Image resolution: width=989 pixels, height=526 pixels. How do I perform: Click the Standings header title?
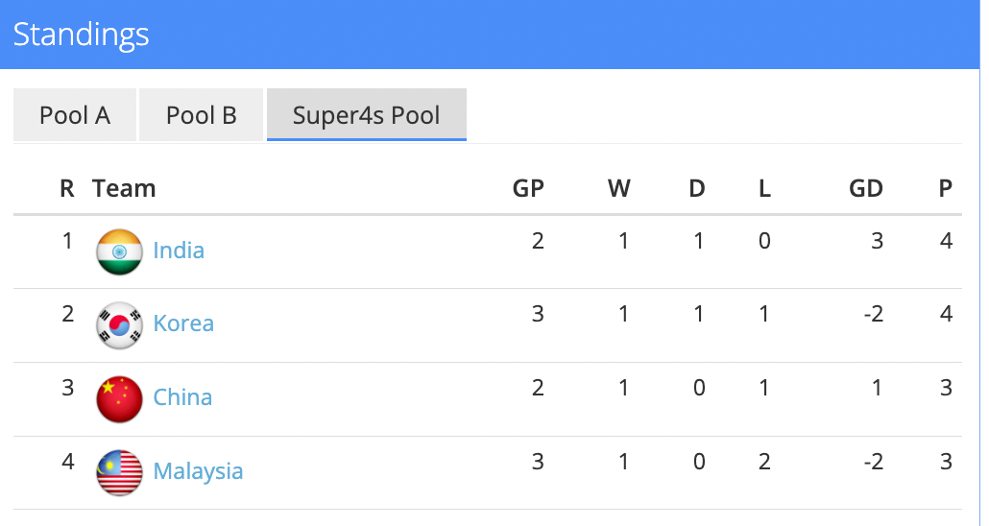(81, 35)
